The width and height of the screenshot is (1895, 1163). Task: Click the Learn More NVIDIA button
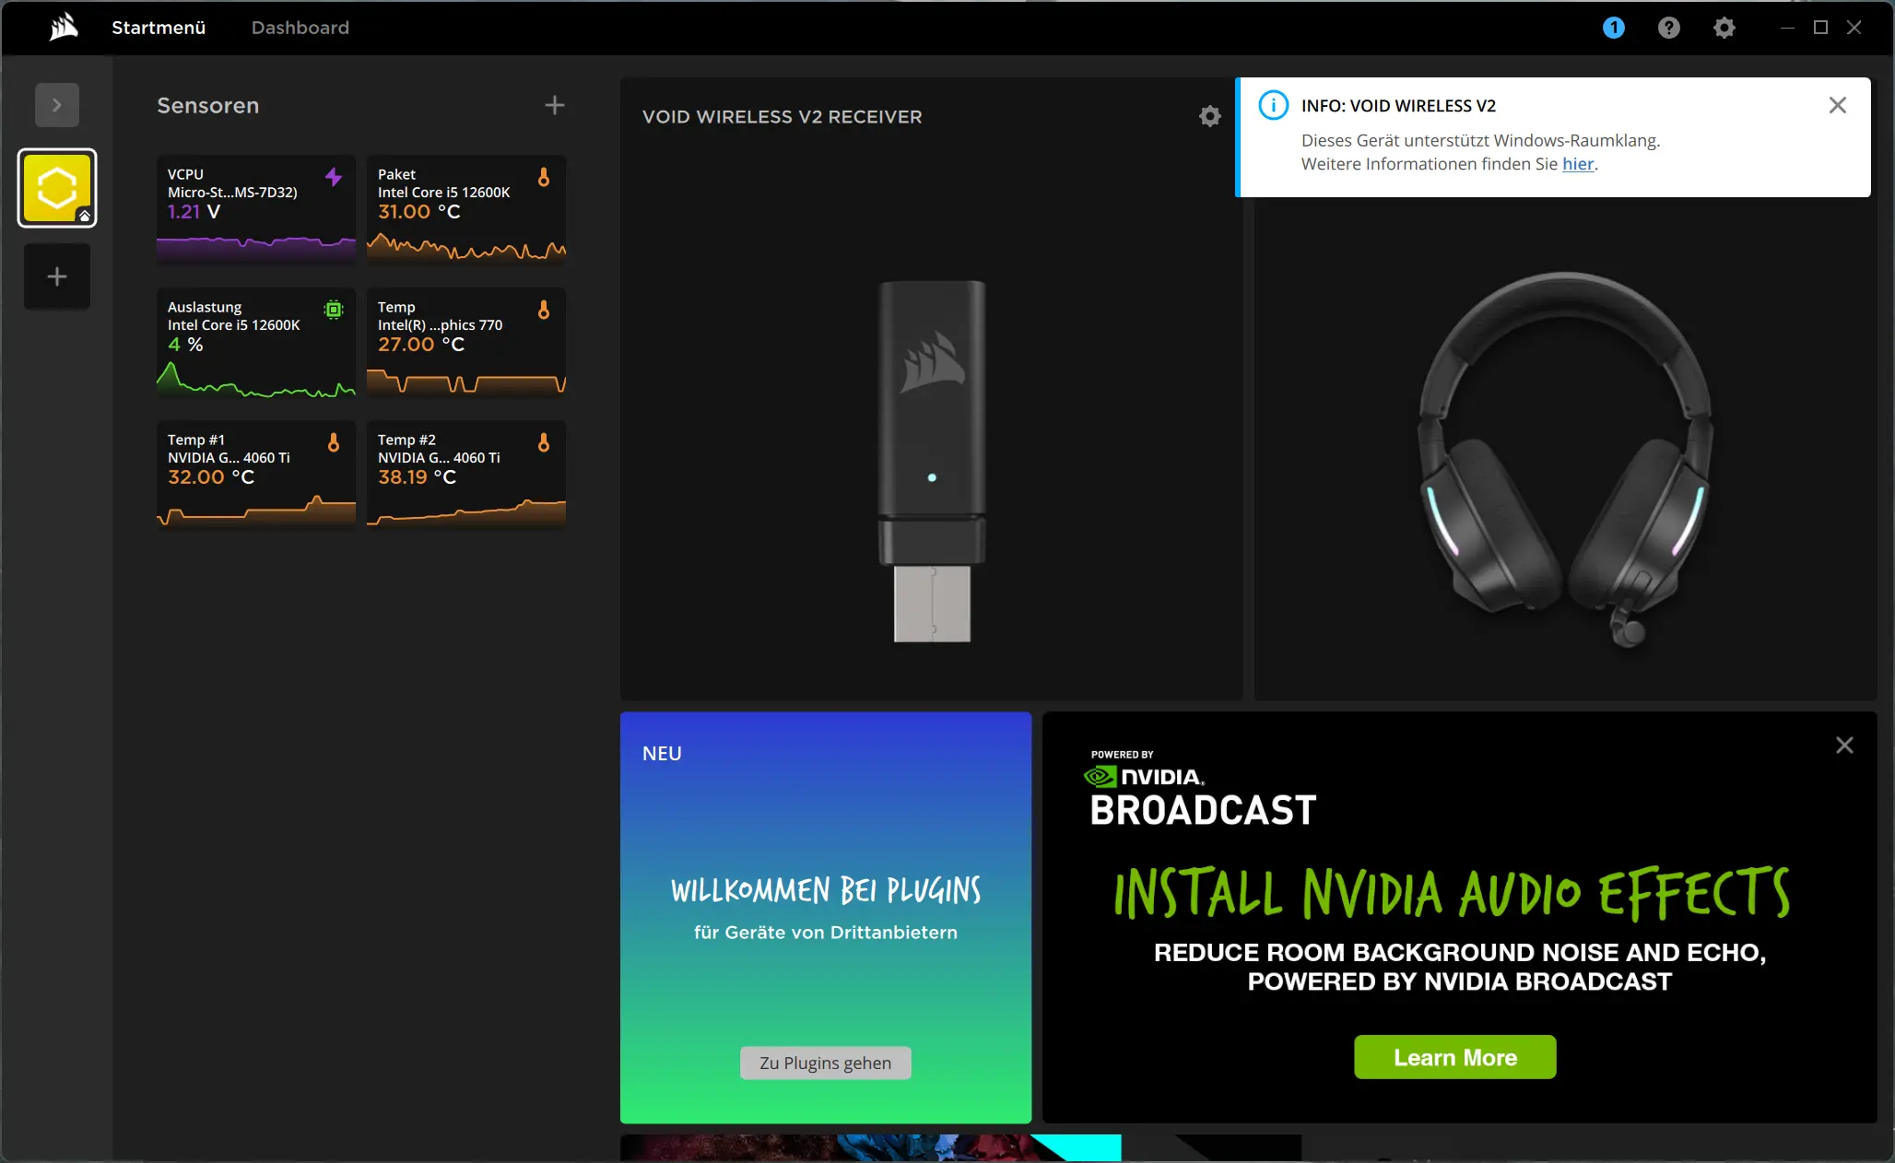(1454, 1057)
